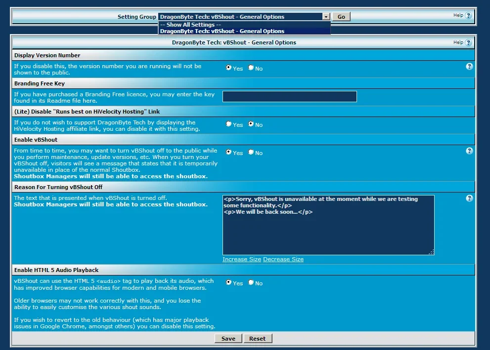Click Decrease Size link
The width and height of the screenshot is (490, 350).
(283, 259)
